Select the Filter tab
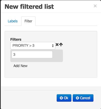 click(28, 21)
